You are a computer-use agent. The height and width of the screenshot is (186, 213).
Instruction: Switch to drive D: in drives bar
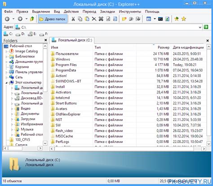coord(20,34)
